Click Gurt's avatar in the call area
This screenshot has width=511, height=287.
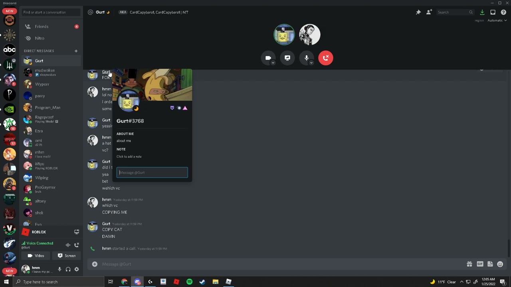point(284,35)
